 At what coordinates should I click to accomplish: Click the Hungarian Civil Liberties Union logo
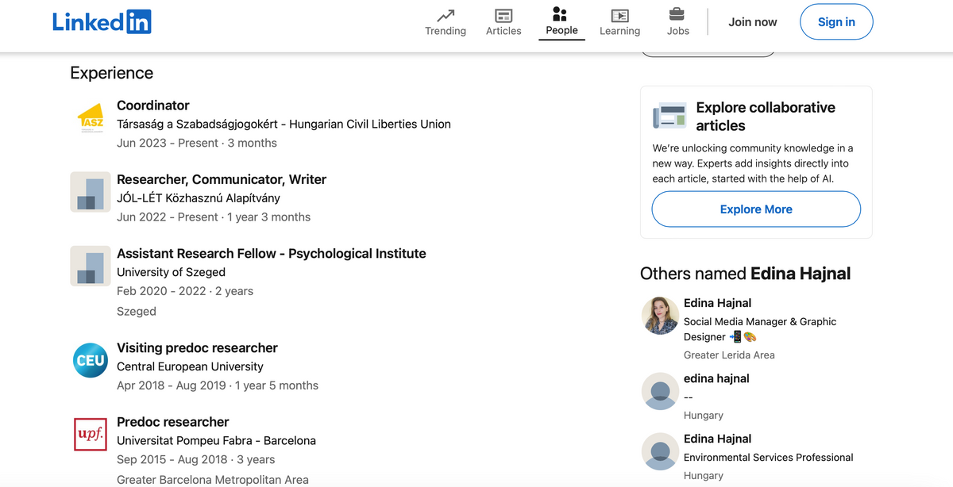(91, 117)
